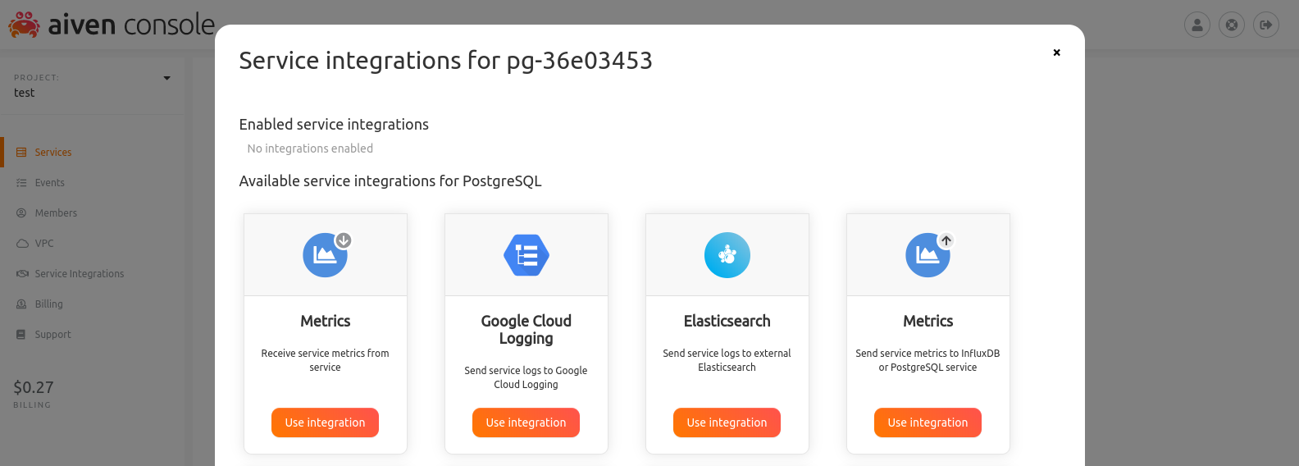This screenshot has height=466, width=1299.
Task: Use the Google Cloud Logging integration
Action: pyautogui.click(x=526, y=423)
